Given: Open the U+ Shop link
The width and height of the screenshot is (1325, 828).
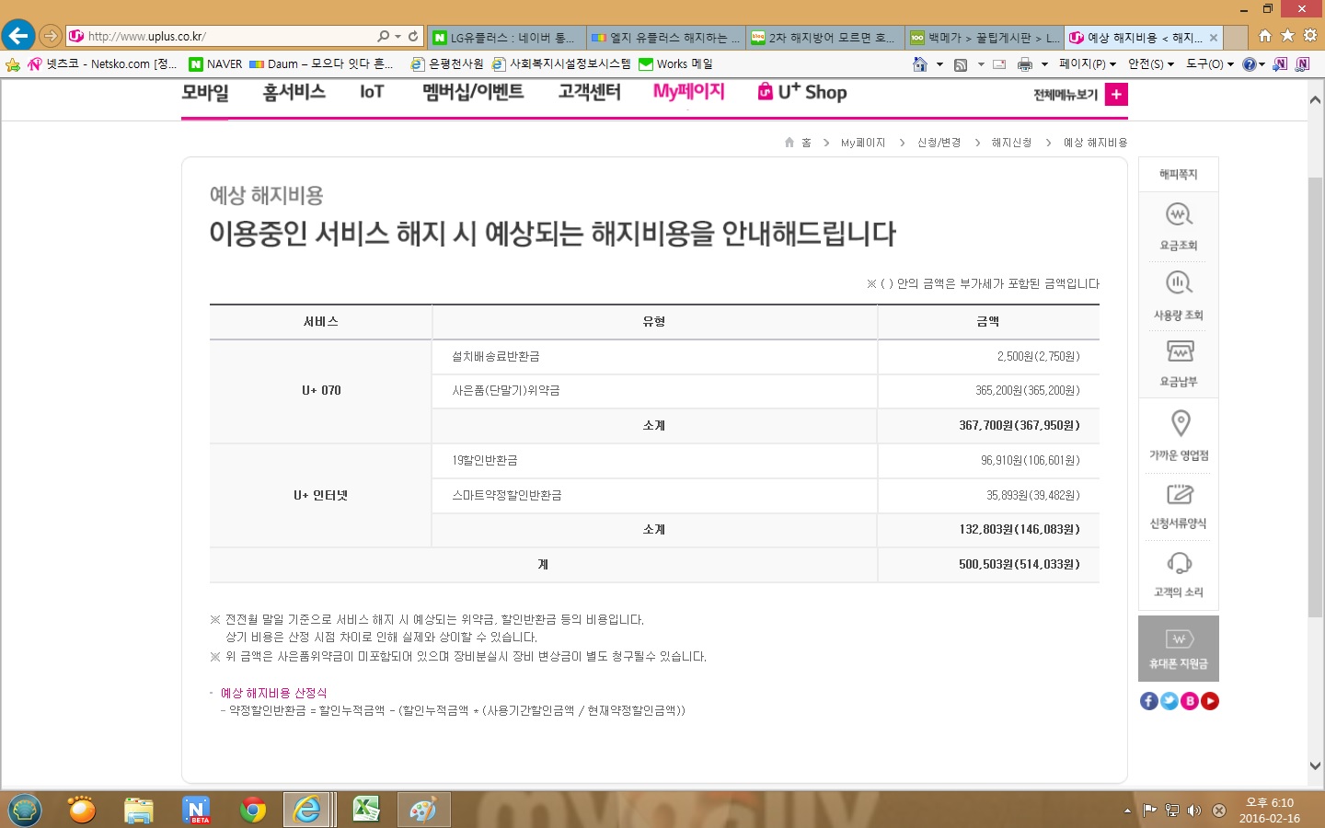Looking at the screenshot, I should (802, 92).
